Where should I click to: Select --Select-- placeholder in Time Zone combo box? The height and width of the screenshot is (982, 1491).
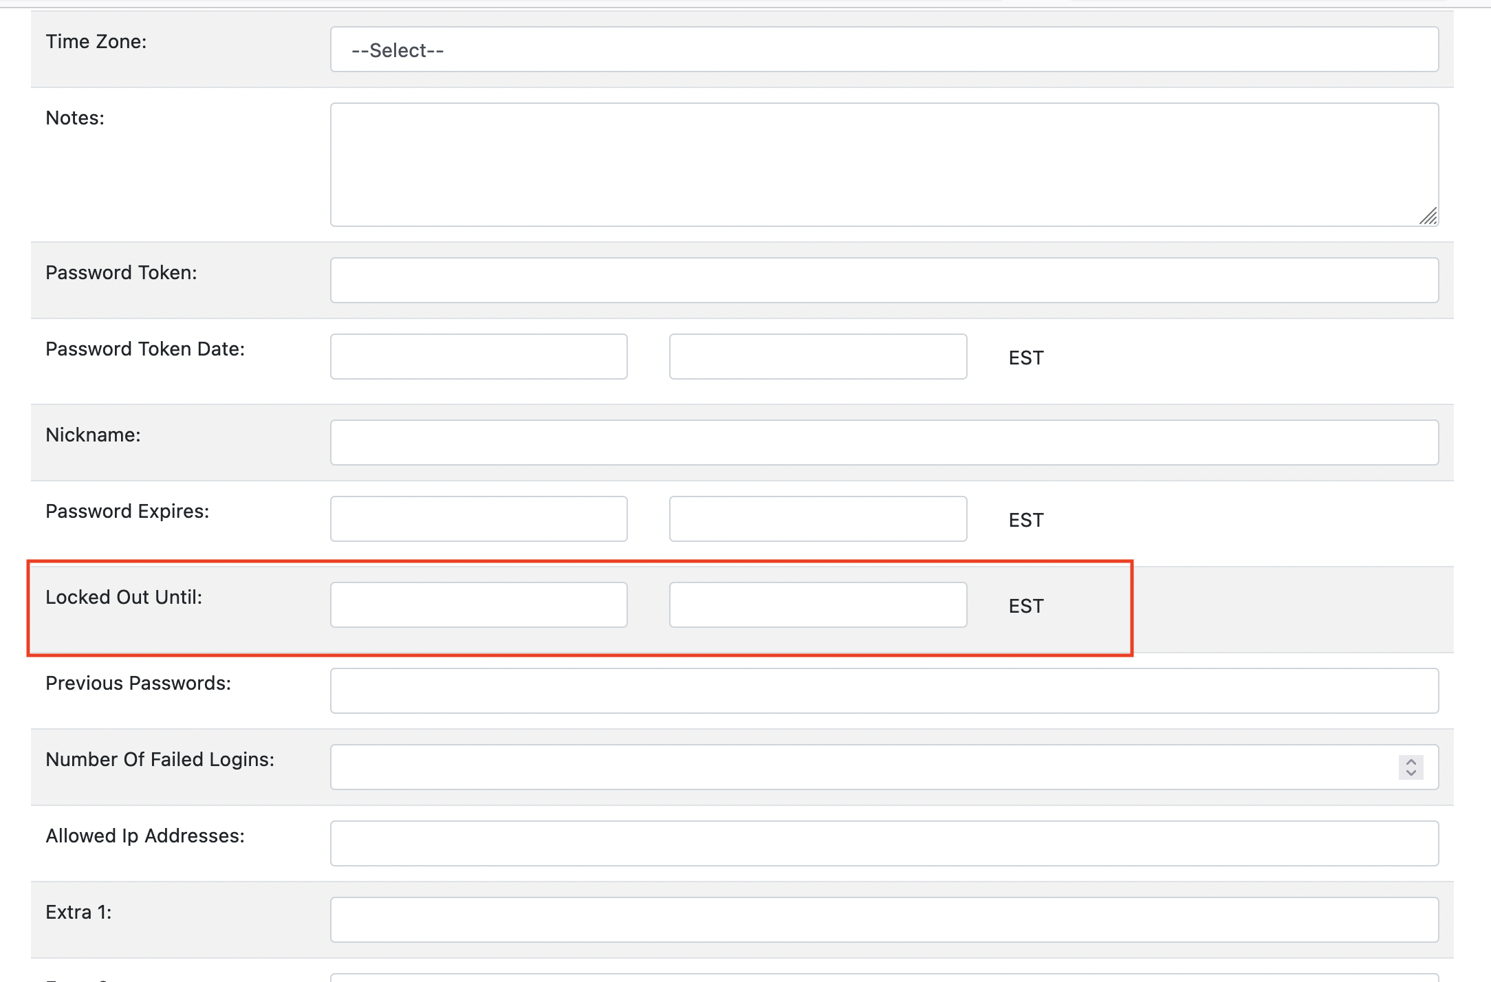(396, 49)
